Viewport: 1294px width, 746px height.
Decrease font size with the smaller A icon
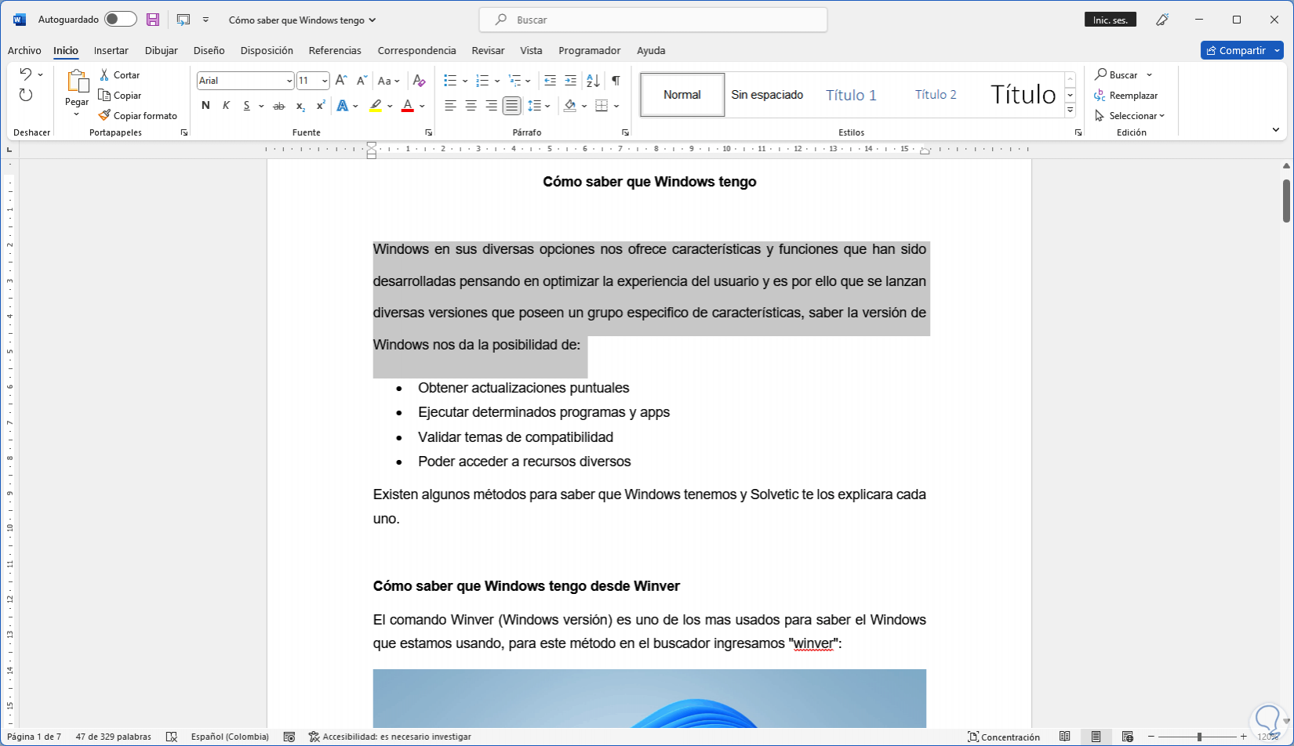point(362,81)
